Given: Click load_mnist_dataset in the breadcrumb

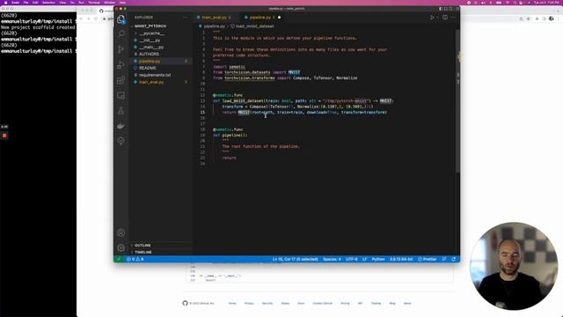Looking at the screenshot, I should pyautogui.click(x=254, y=26).
